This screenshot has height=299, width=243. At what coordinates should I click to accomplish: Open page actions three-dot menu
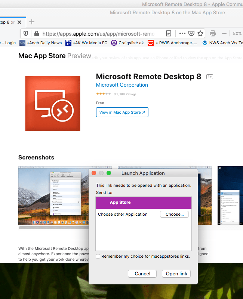pyautogui.click(x=182, y=33)
